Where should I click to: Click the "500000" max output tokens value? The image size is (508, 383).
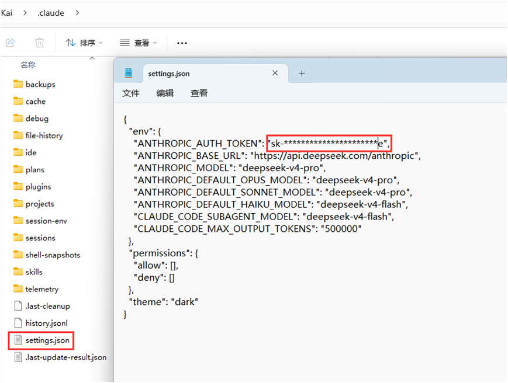[341, 229]
